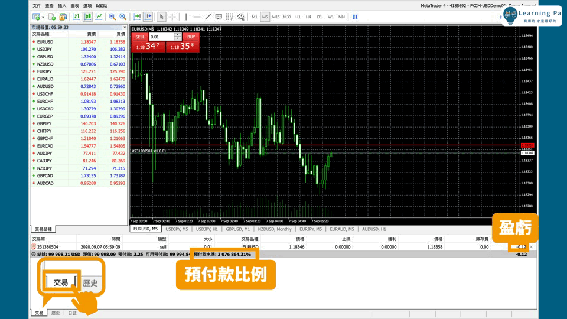Screen dimensions: 567x319
Task: Open the &幫助 menu
Action: point(102,6)
